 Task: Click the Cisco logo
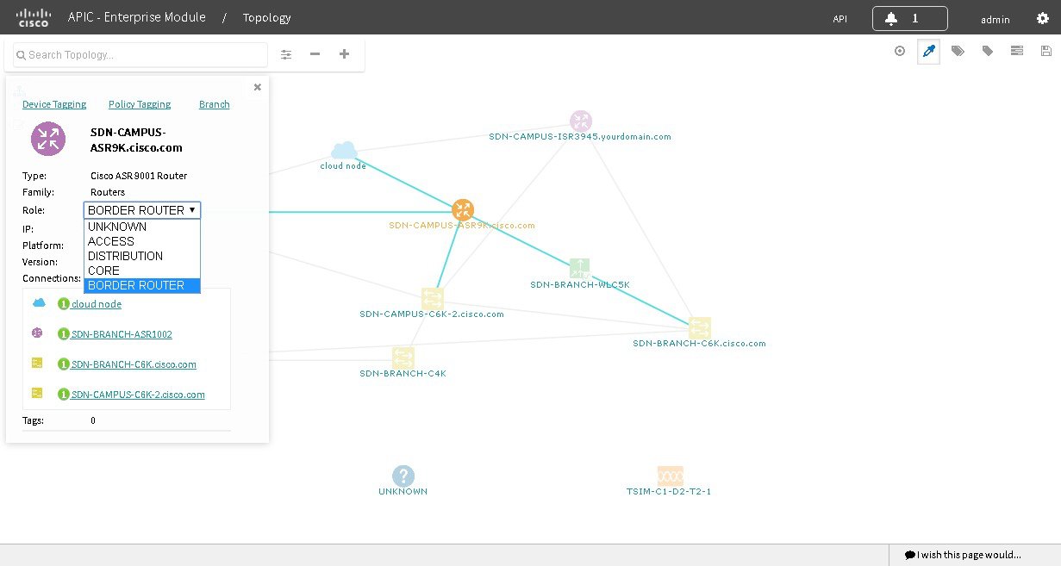click(x=34, y=17)
